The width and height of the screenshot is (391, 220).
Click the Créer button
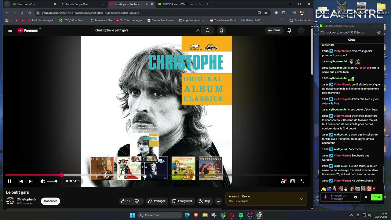pyautogui.click(x=274, y=30)
